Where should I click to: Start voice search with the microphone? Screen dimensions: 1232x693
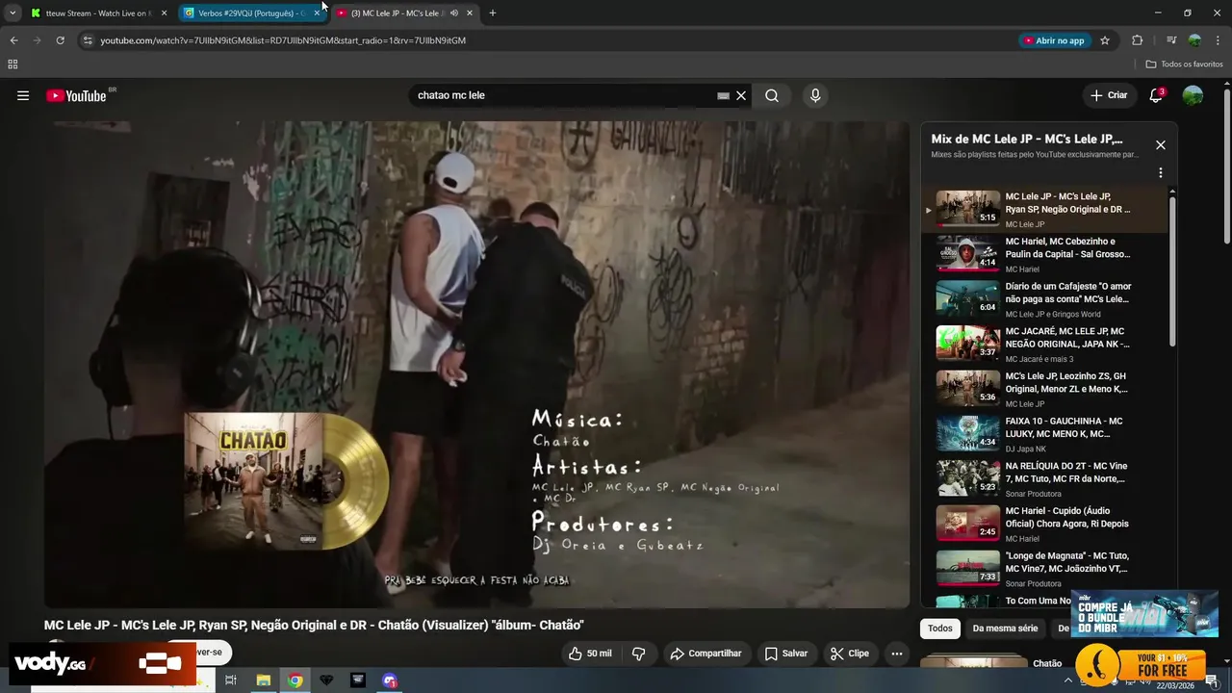pyautogui.click(x=815, y=95)
